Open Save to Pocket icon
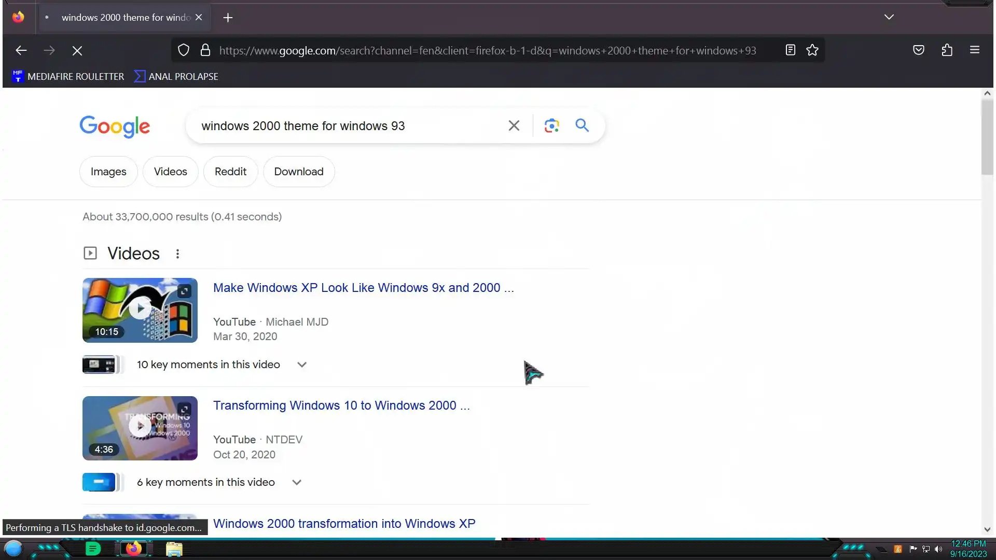 [919, 50]
